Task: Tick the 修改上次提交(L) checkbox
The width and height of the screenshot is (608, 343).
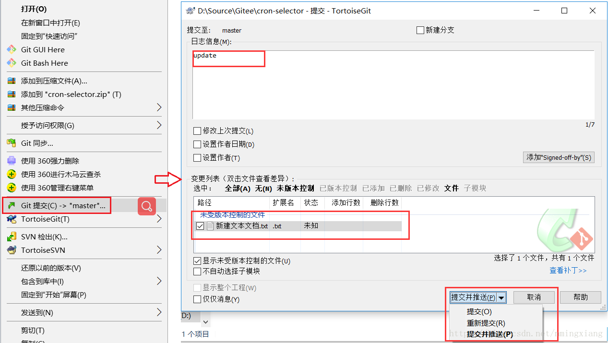Action: 197,131
